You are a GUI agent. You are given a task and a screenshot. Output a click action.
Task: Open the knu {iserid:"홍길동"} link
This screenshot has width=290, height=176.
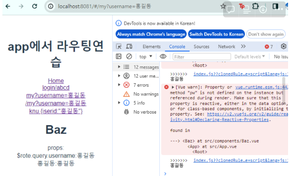point(56,111)
